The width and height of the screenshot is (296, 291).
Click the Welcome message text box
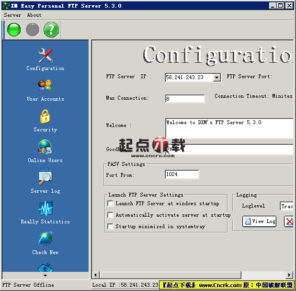click(x=229, y=128)
